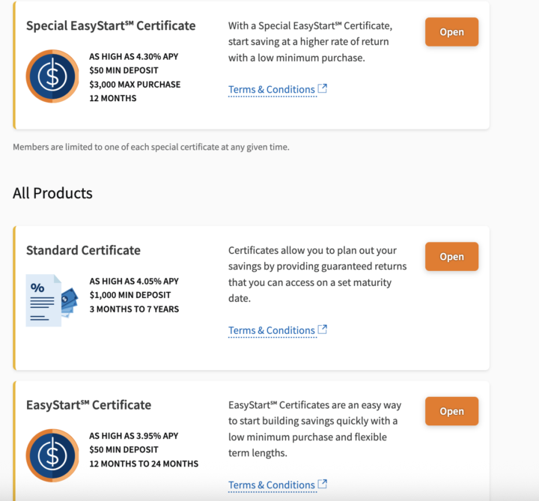Click '$1,000 MIN DEPOSIT' text
Screen dimensions: 539x501
pyautogui.click(x=130, y=295)
